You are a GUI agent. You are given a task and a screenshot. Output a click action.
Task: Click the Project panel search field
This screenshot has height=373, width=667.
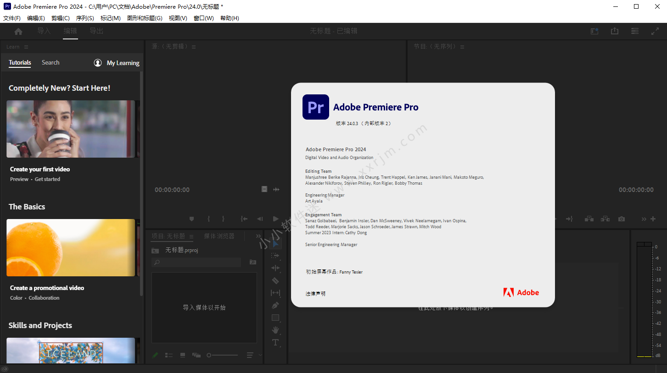coord(196,262)
